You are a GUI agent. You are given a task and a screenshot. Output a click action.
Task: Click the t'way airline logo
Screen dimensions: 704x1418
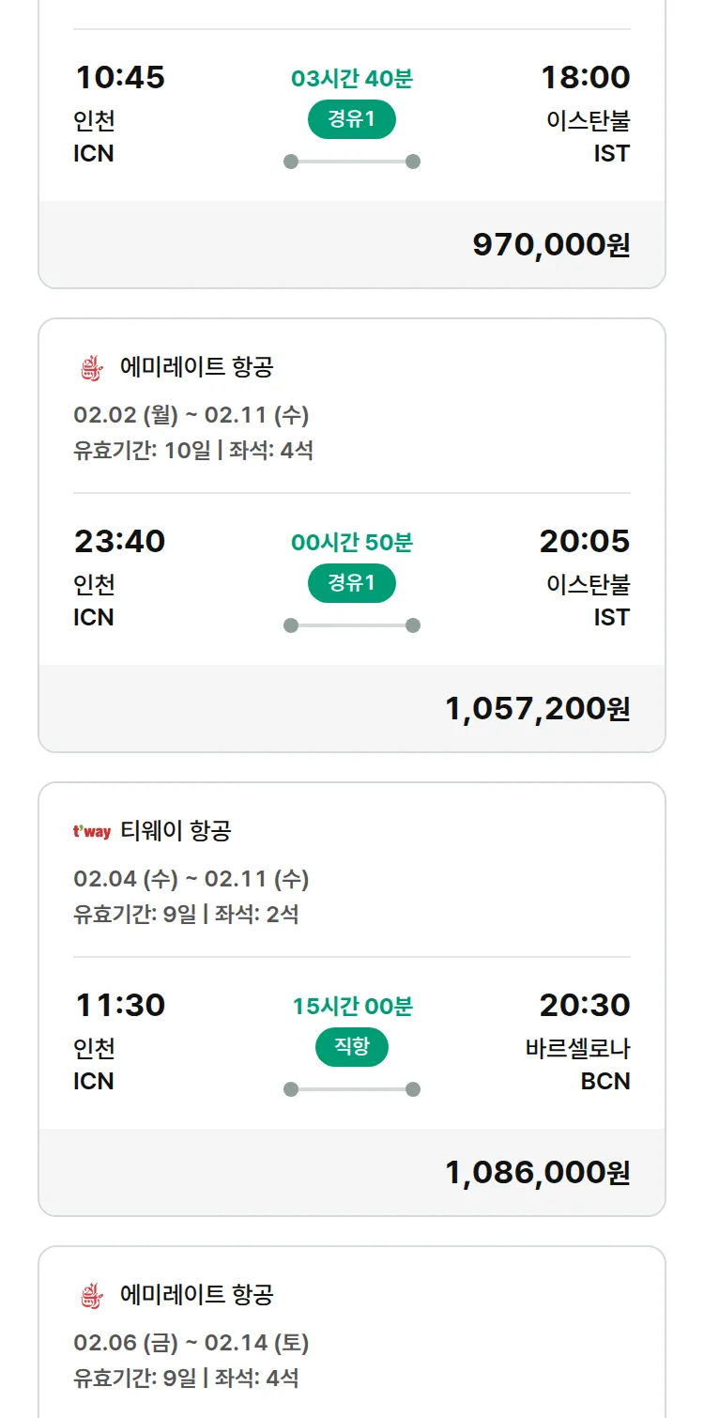click(x=92, y=831)
